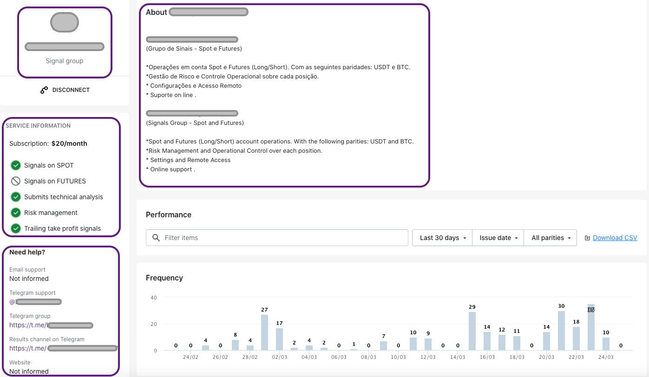Image resolution: width=649 pixels, height=377 pixels.
Task: Click the frequency bar labeled 27
Action: coord(264,332)
